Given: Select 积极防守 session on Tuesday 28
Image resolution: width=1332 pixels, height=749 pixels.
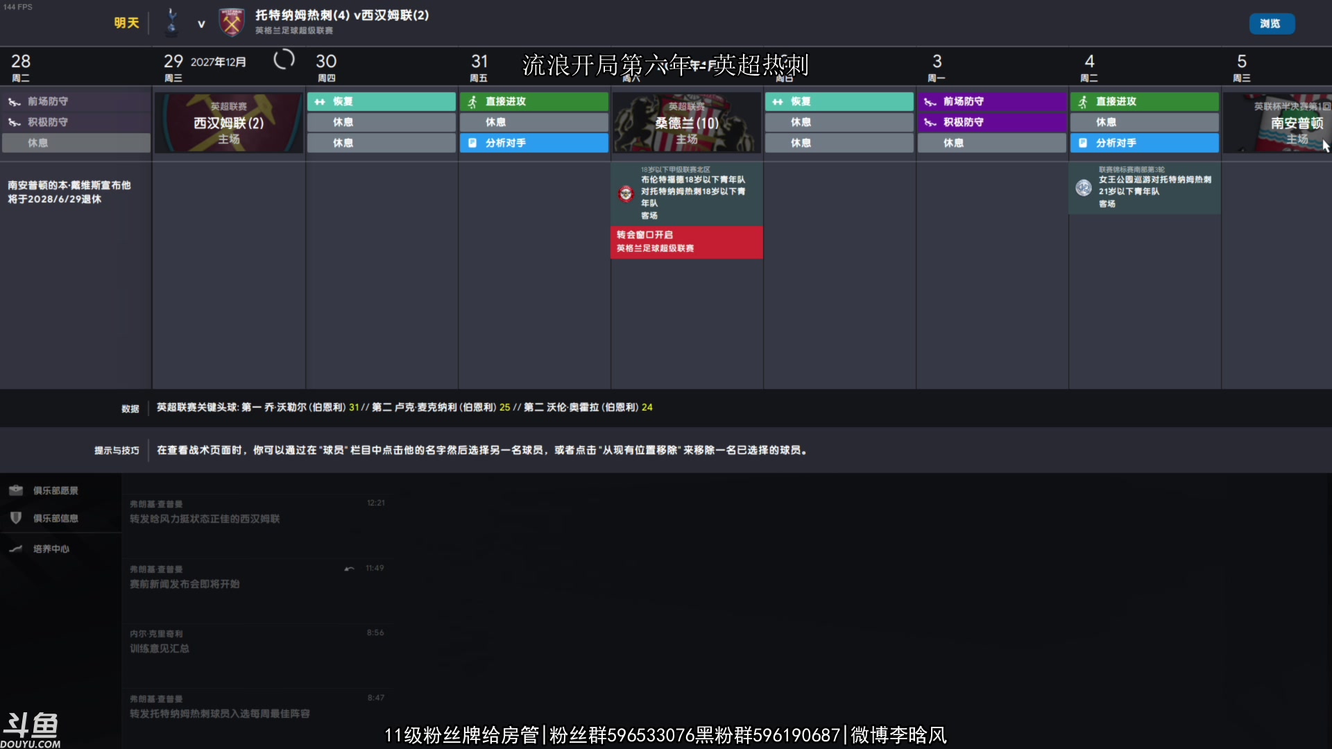Looking at the screenshot, I should (76, 122).
